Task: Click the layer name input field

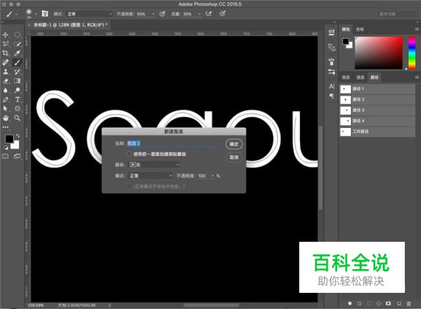Action: [174, 144]
